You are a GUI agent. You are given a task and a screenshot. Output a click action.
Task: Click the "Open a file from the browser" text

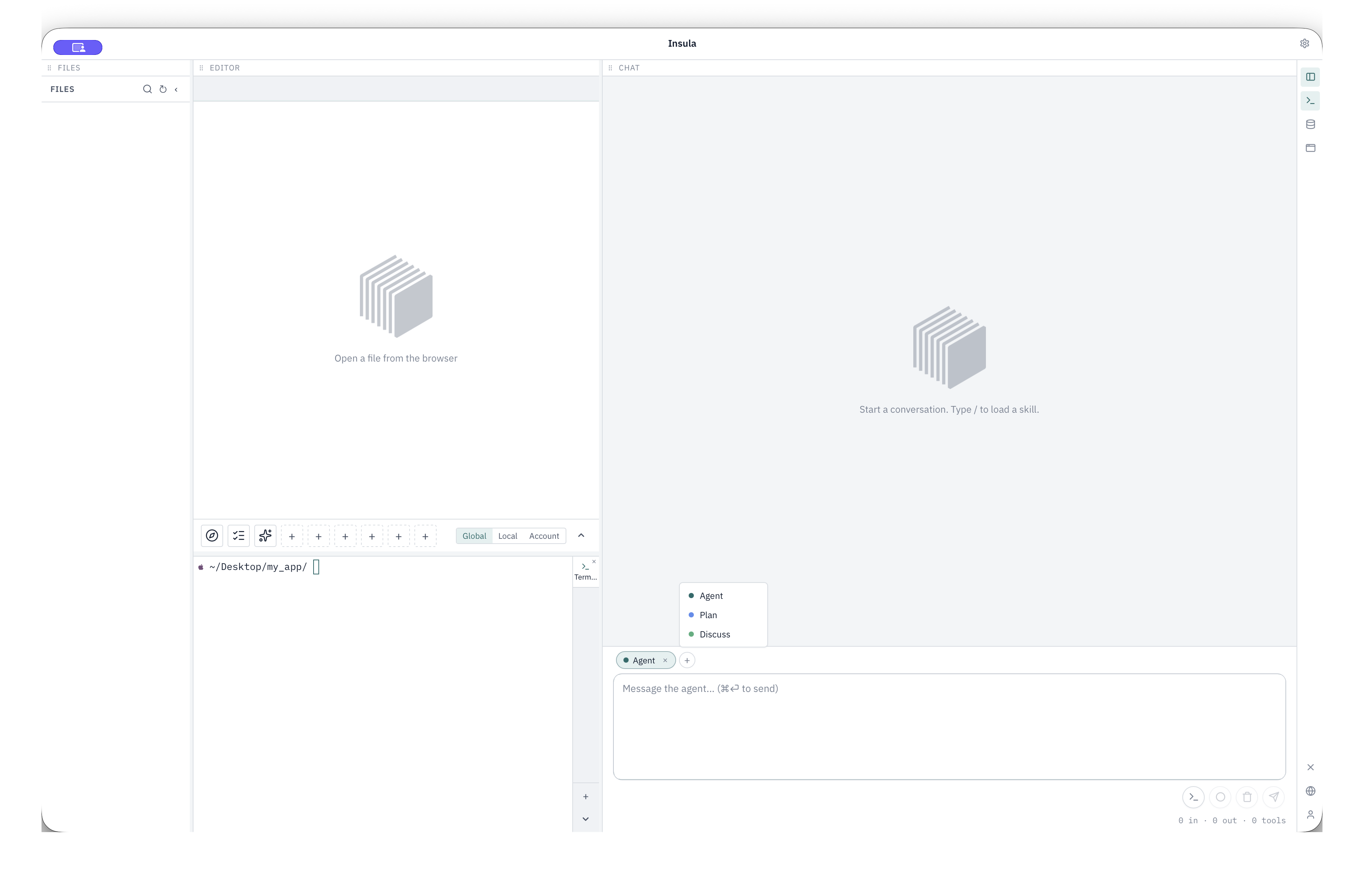pos(396,358)
